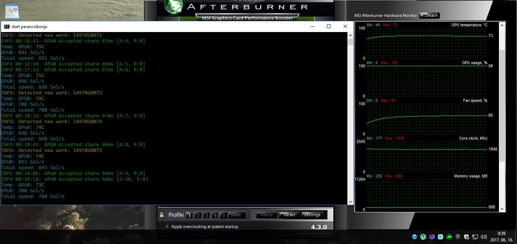The image size is (517, 244).
Task: Click 'Detected new work: 1497020075' line
Action: 52,150
